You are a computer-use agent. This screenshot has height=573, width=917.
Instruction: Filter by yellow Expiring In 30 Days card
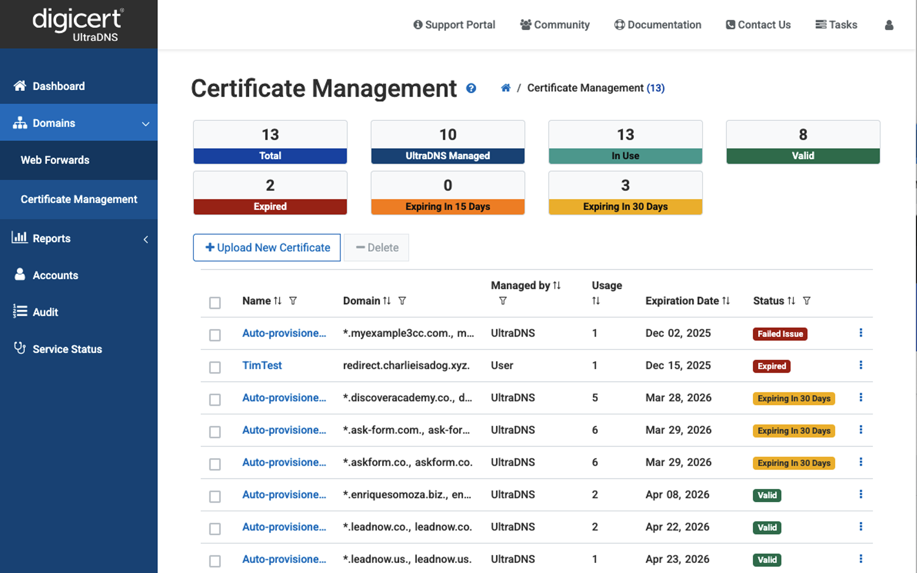(x=626, y=193)
